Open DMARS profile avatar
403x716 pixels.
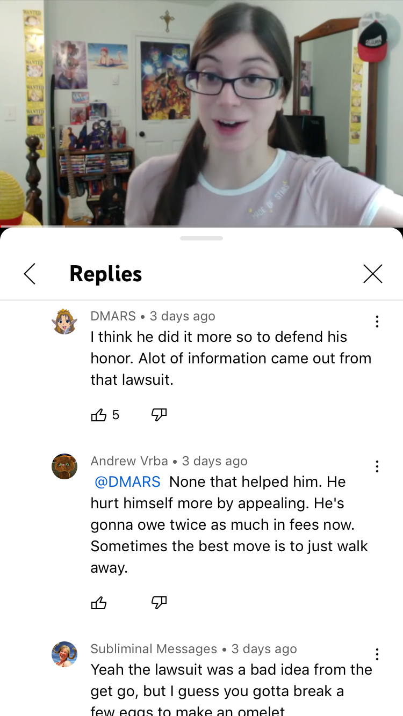click(64, 322)
